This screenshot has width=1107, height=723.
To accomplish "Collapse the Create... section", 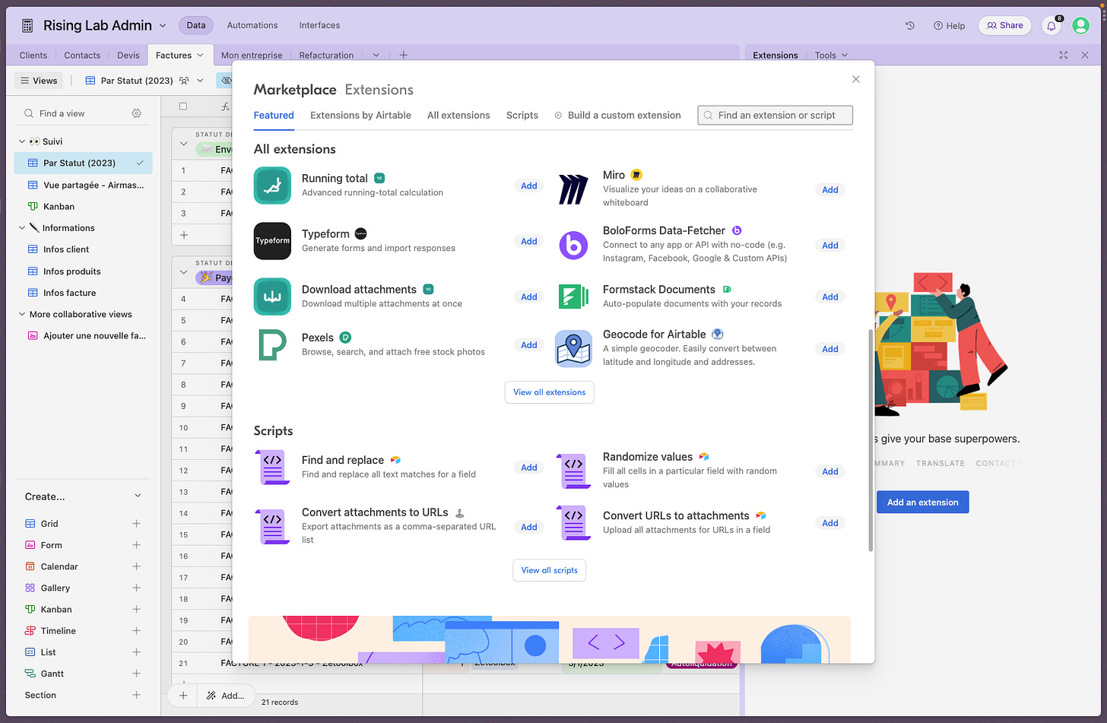I will [138, 496].
